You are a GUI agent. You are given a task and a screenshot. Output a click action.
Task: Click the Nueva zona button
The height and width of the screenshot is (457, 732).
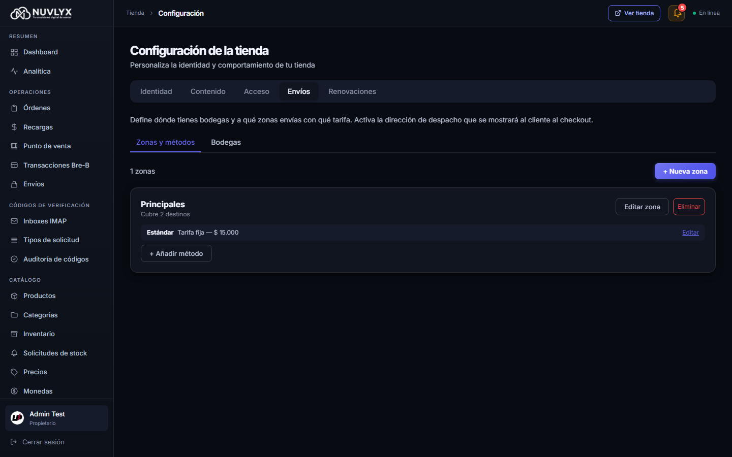tap(685, 171)
